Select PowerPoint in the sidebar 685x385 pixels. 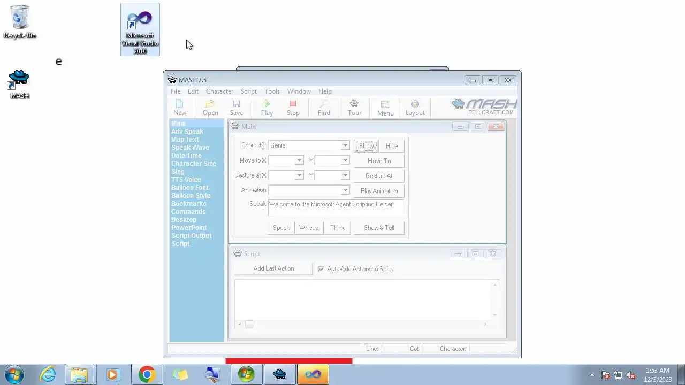pos(188,228)
